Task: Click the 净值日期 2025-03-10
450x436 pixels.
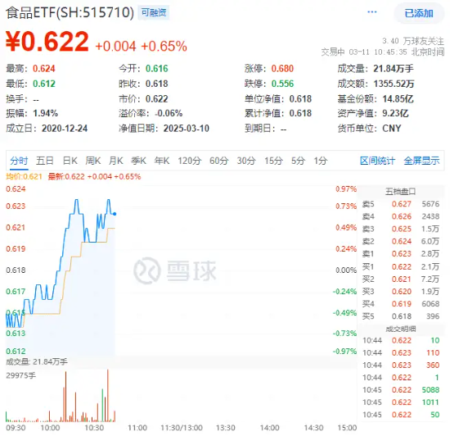Action: point(187,128)
